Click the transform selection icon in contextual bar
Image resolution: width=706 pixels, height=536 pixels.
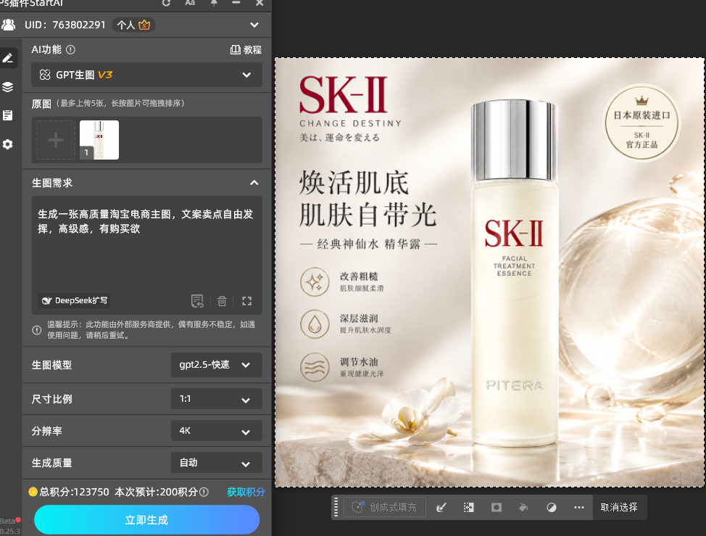coord(469,508)
